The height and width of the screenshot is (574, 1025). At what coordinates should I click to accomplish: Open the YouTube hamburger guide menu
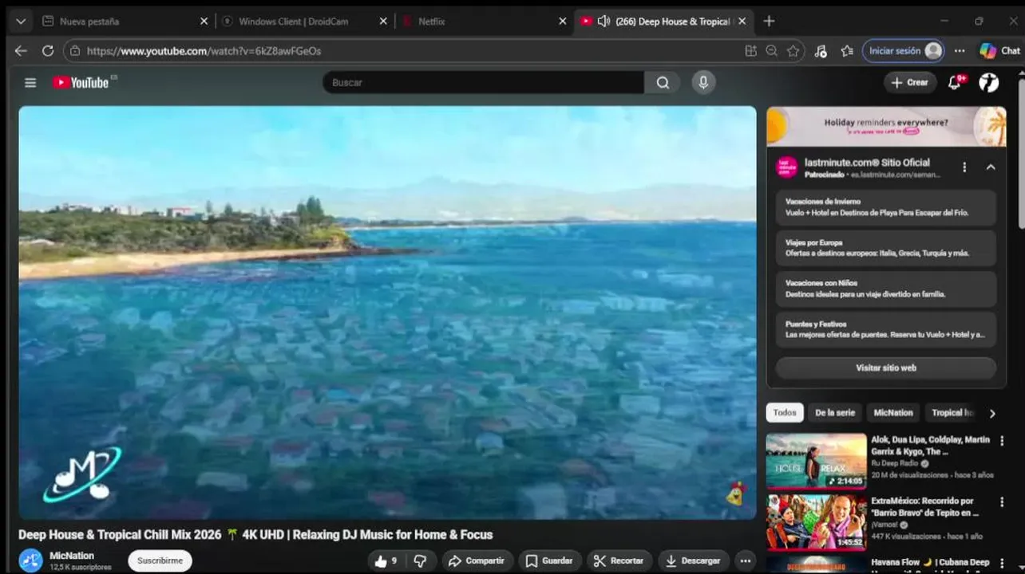[x=30, y=83]
